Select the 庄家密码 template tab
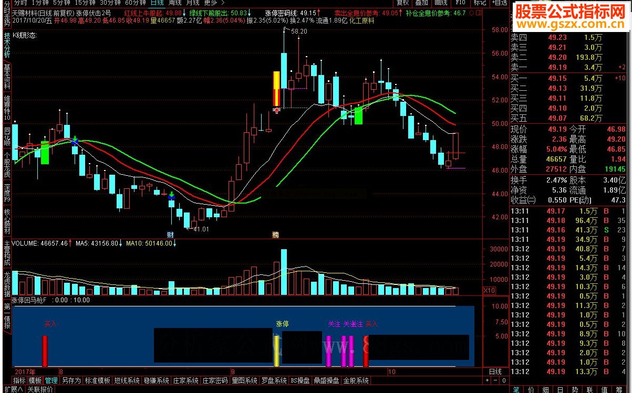The width and height of the screenshot is (632, 393). 215,380
